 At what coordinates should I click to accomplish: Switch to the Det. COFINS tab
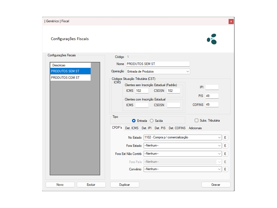point(177,128)
